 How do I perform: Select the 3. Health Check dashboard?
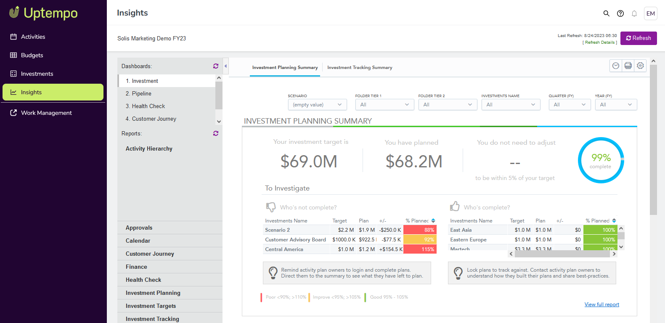167,106
